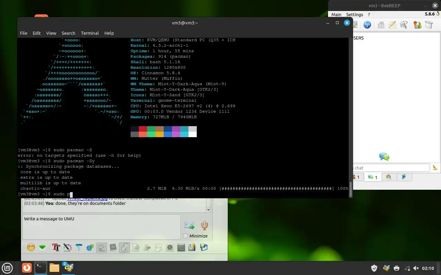Write a message using the envelope pencil icon

[392, 25]
